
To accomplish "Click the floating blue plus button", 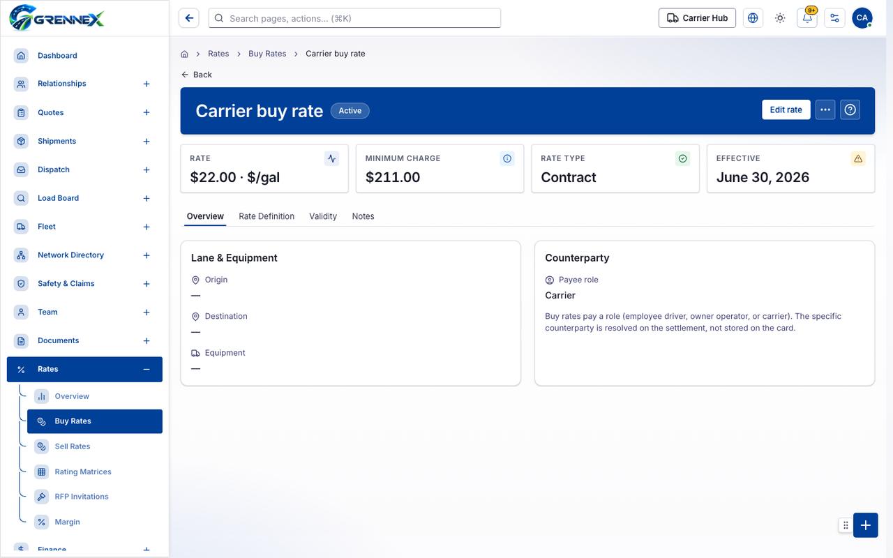I will pyautogui.click(x=866, y=525).
